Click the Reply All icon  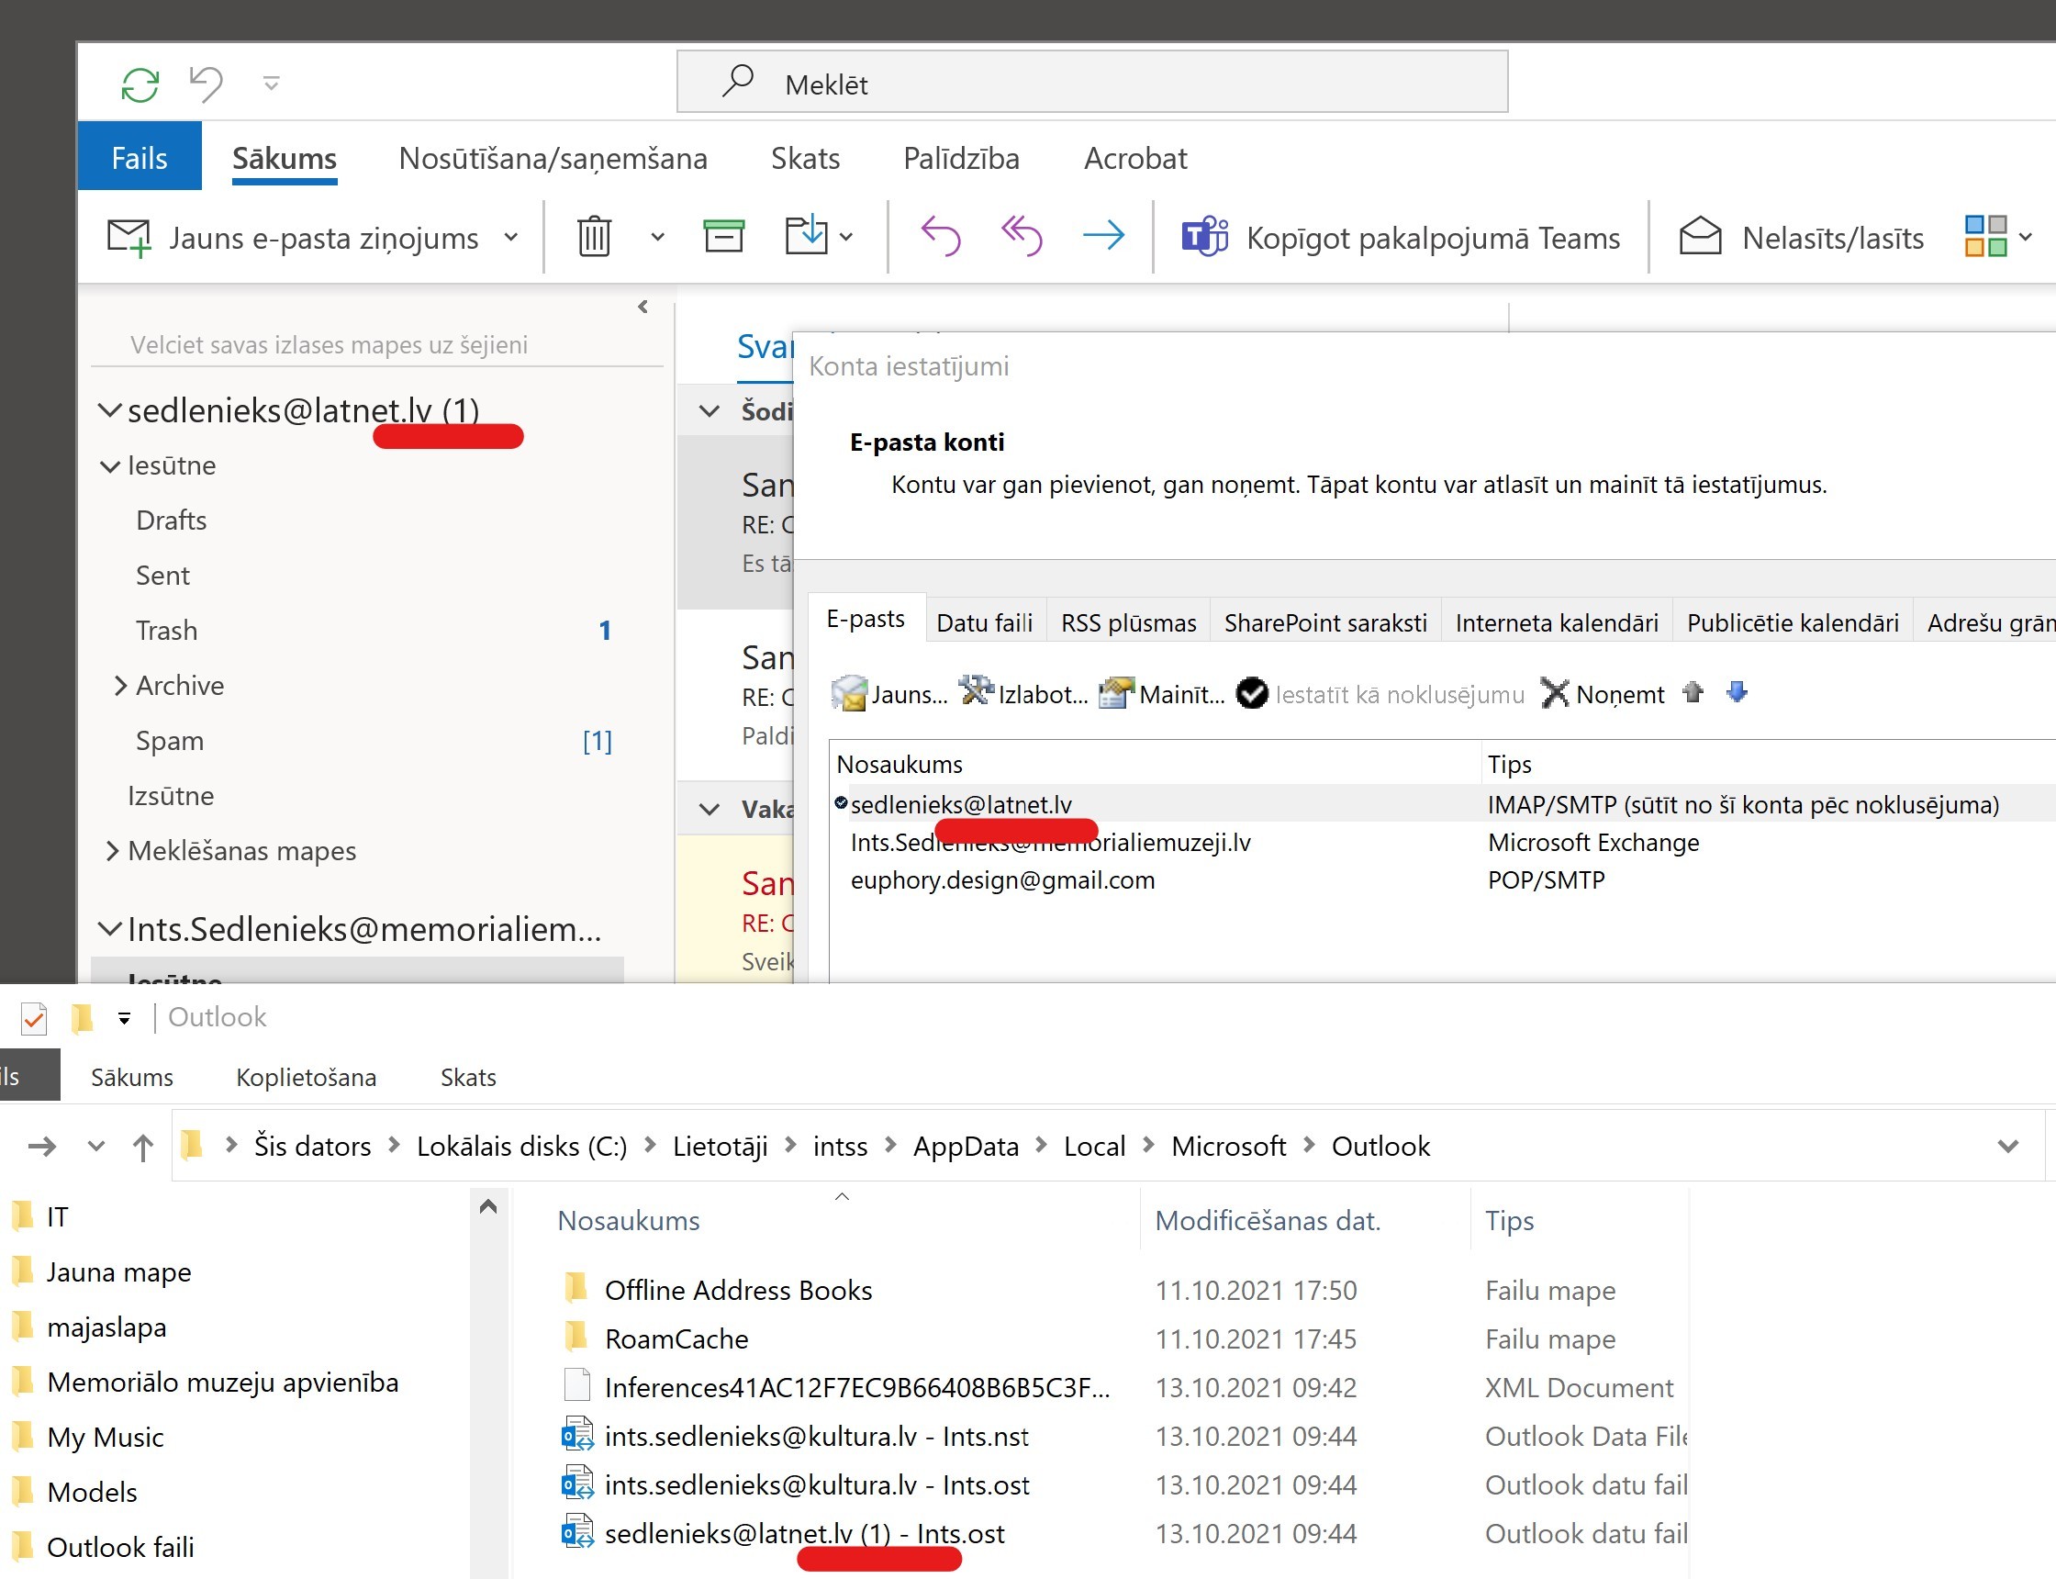pos(1022,237)
